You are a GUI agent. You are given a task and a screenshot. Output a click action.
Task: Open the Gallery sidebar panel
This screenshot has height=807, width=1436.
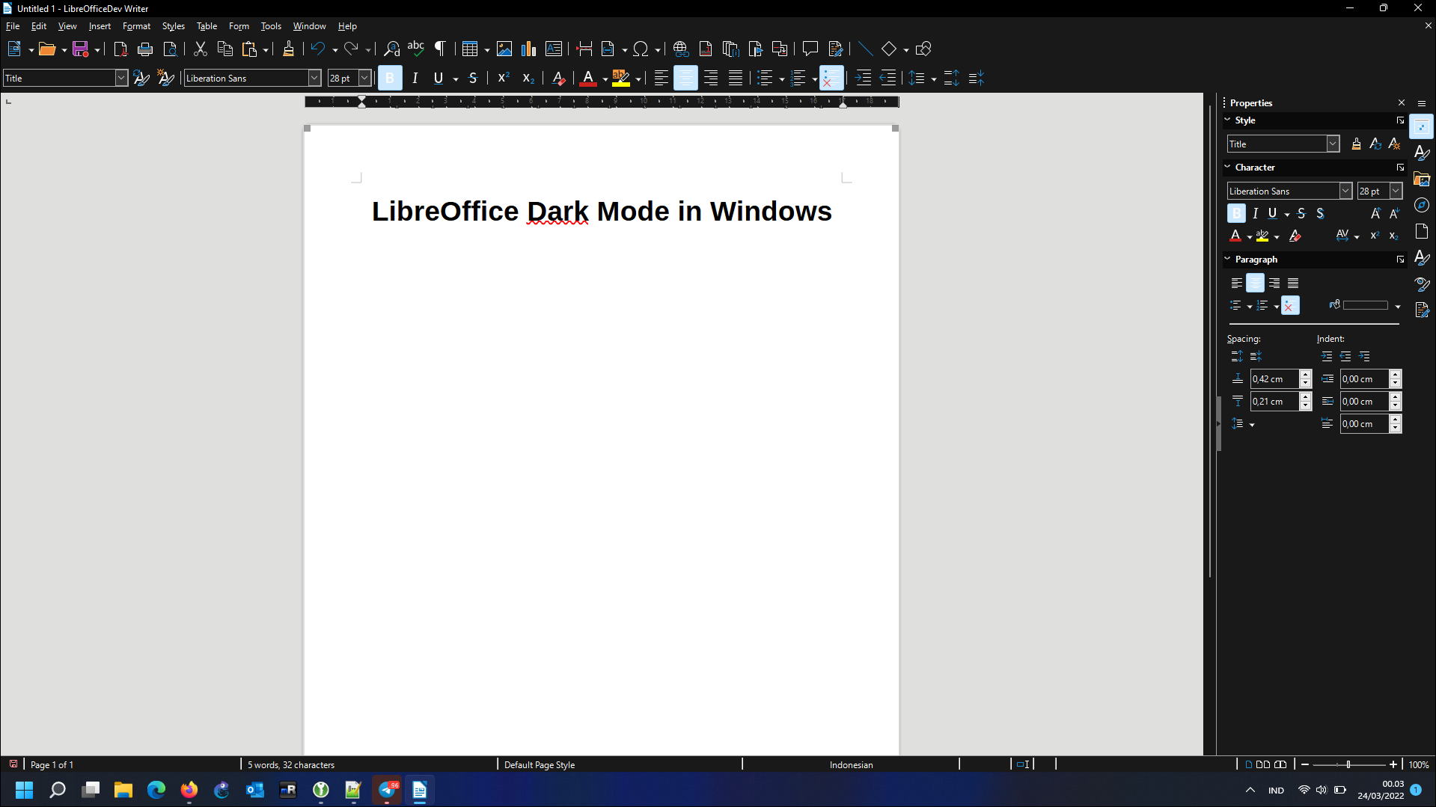tap(1422, 178)
